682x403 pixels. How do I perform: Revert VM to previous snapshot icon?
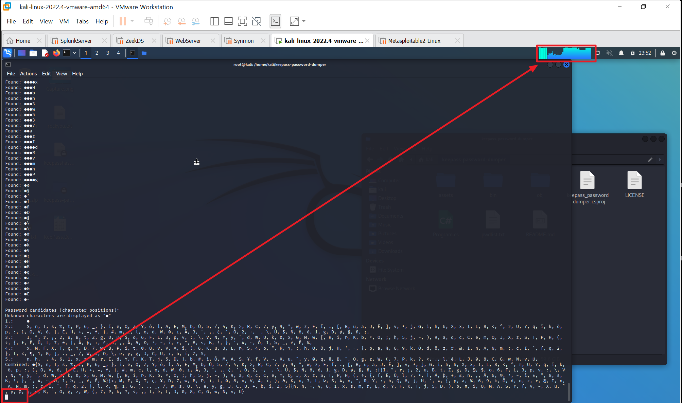pos(181,21)
